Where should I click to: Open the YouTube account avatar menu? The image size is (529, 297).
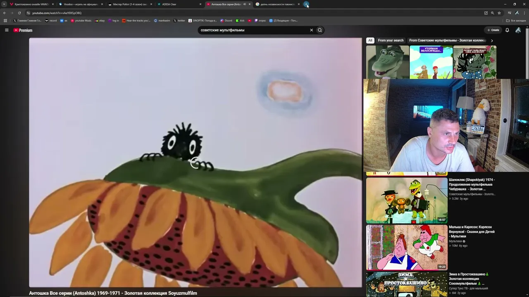pyautogui.click(x=518, y=30)
